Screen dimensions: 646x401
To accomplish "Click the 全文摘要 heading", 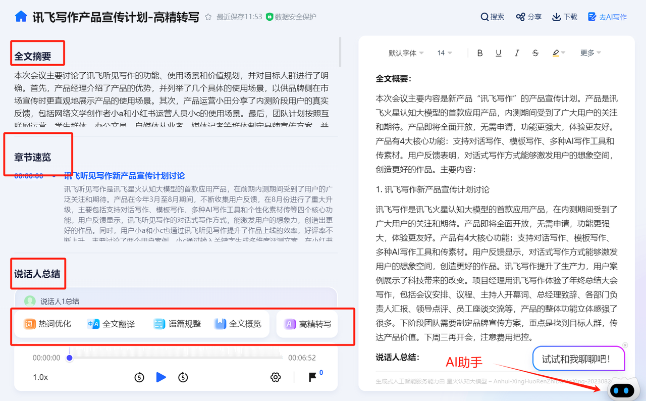I will click(x=33, y=56).
